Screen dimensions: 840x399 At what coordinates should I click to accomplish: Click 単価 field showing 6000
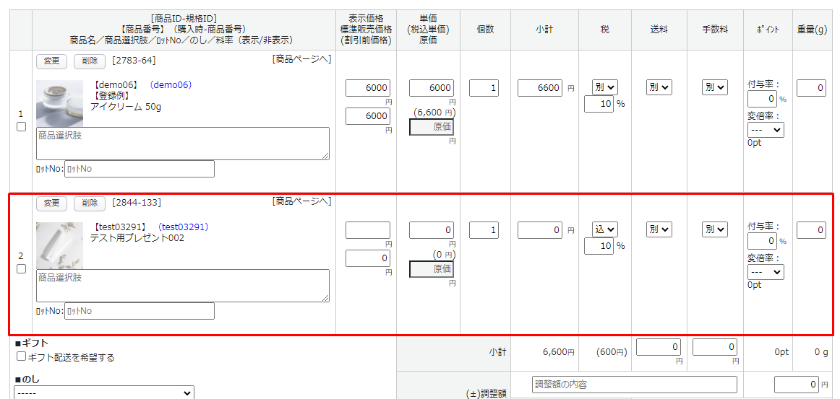(432, 88)
